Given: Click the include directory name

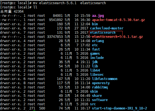Looking at the screenshot, I should pyautogui.click(x=97, y=58).
